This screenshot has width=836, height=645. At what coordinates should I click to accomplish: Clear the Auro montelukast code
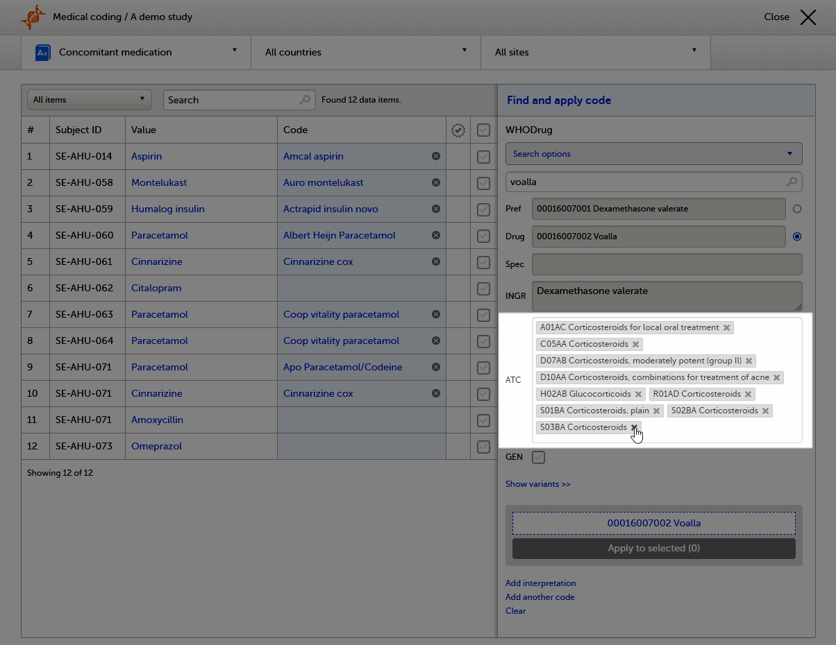[436, 182]
